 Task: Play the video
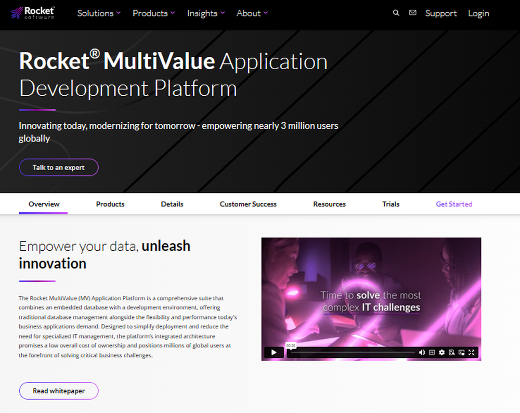tap(274, 352)
